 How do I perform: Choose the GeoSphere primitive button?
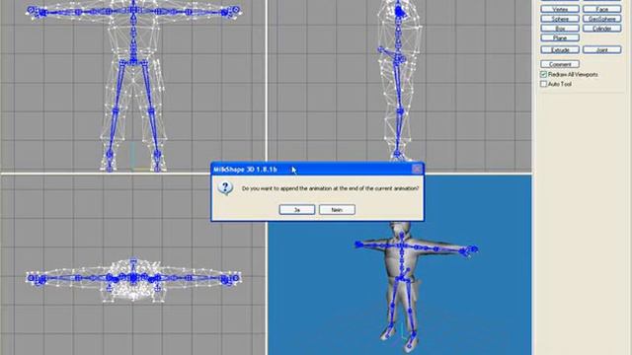pyautogui.click(x=601, y=19)
